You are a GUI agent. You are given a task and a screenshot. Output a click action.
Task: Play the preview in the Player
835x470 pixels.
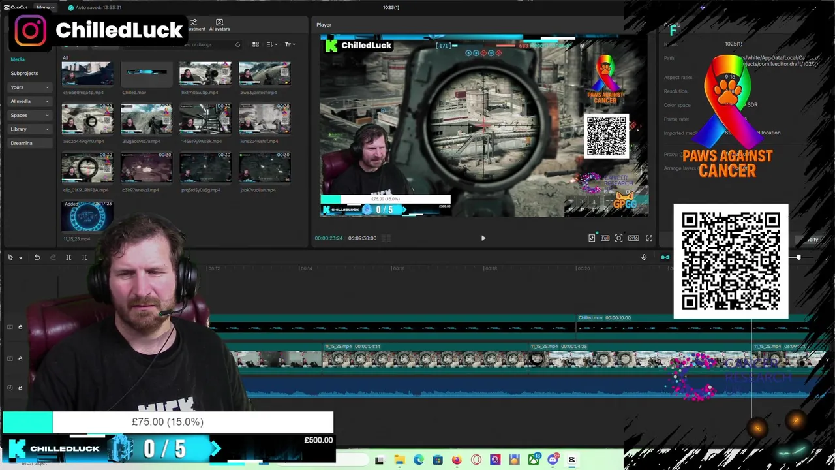(x=483, y=238)
